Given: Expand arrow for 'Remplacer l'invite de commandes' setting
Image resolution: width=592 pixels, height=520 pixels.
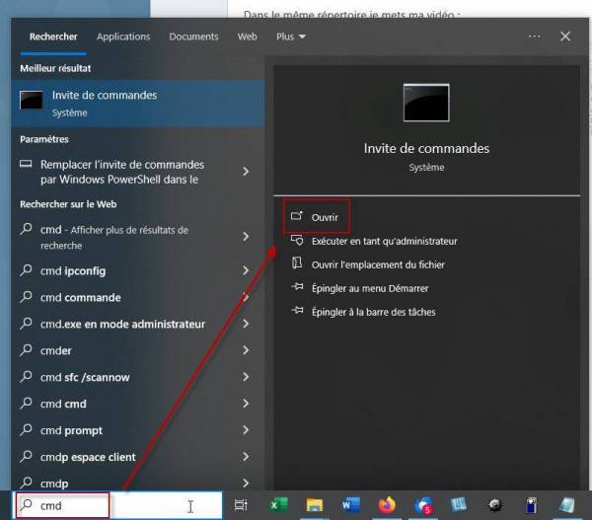Looking at the screenshot, I should coord(245,172).
